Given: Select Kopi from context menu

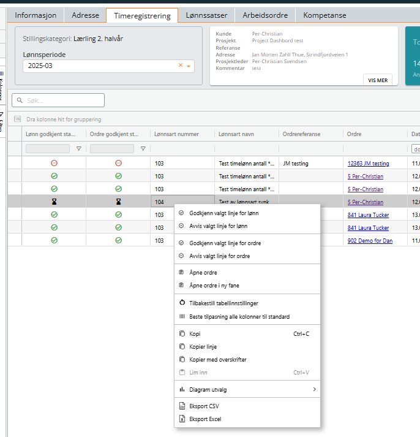Looking at the screenshot, I should [x=247, y=334].
